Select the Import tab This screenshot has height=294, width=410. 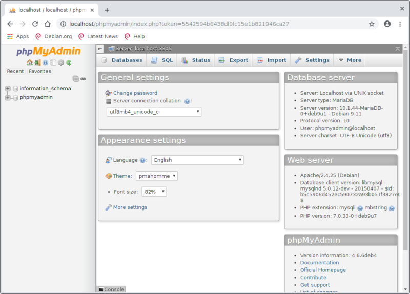point(272,60)
